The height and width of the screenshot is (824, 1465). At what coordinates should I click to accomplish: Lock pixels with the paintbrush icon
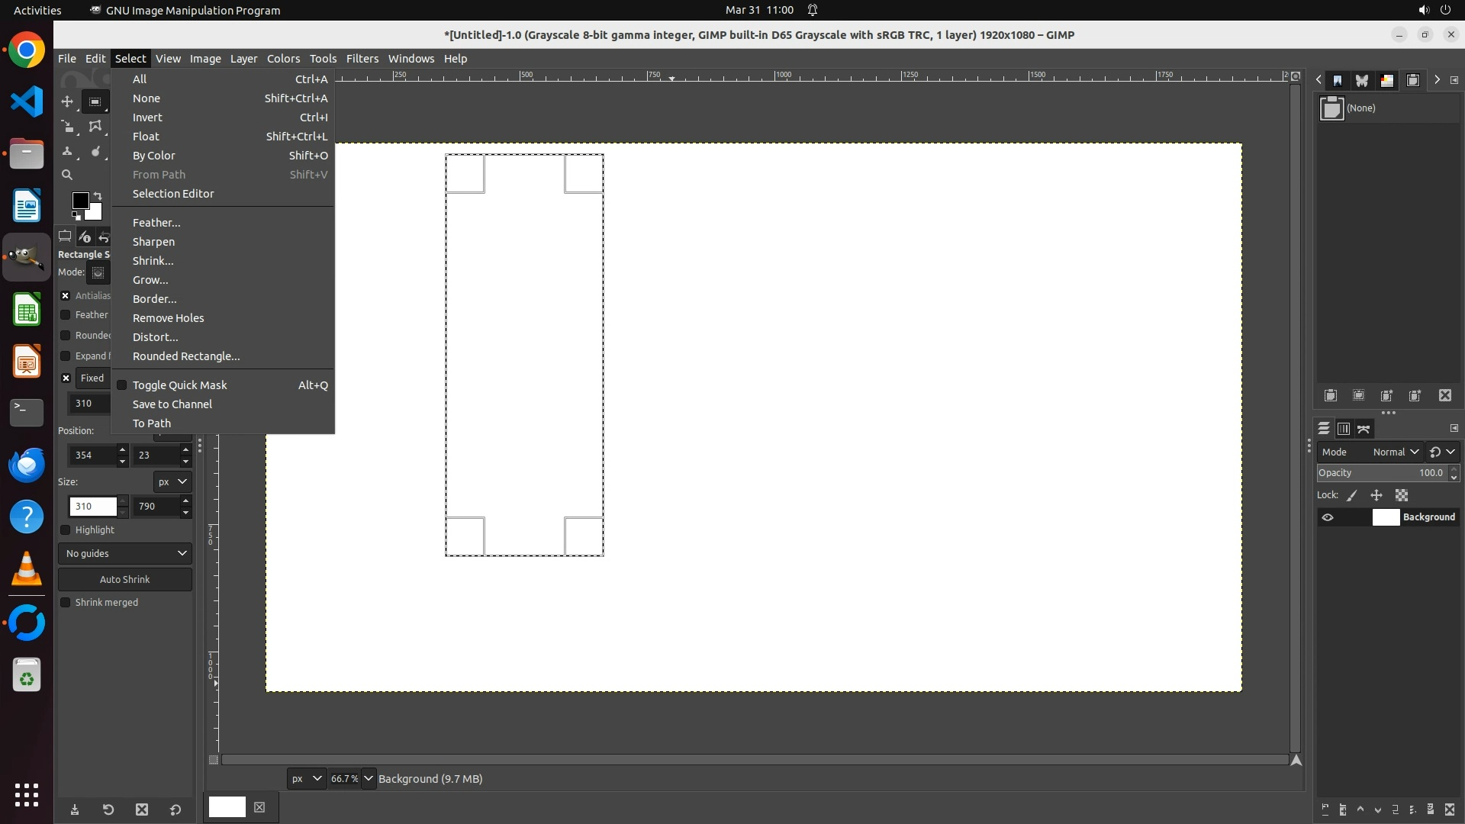pos(1352,495)
